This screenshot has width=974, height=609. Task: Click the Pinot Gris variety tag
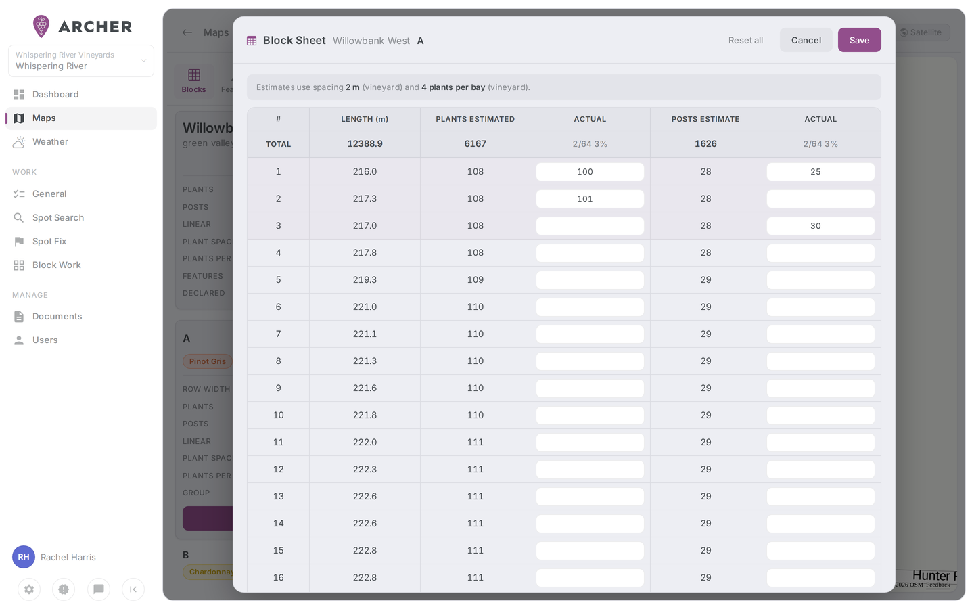click(208, 361)
